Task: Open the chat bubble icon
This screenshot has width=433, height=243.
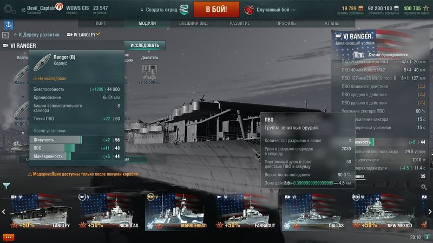Action: 8,238
